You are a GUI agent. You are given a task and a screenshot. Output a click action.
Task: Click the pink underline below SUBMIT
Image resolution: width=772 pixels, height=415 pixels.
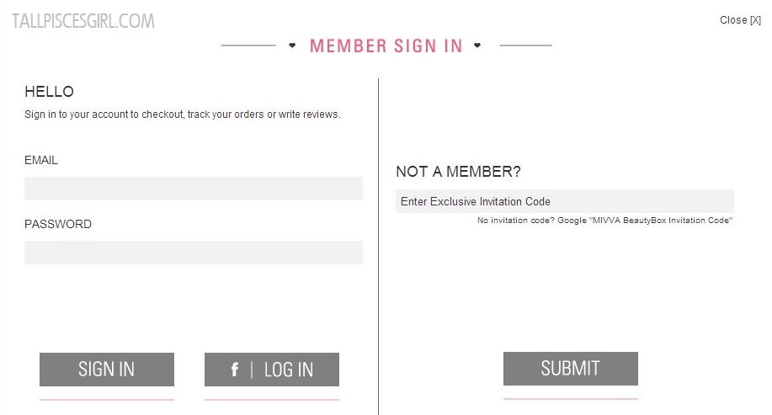[x=570, y=399]
